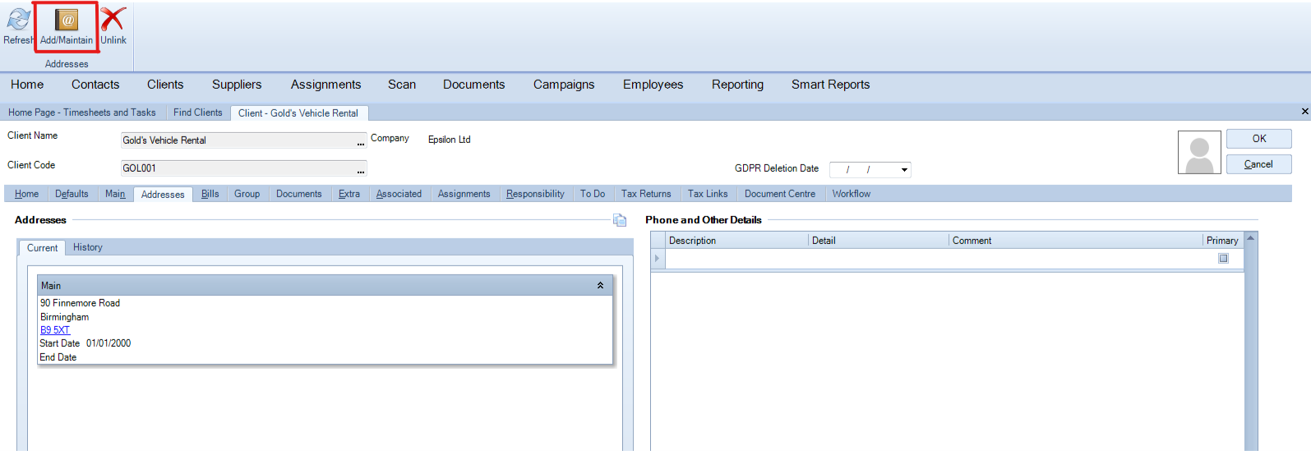Screen dimensions: 1311x451
Task: Switch to Home Page - Timesheets and Tasks tab
Action: point(82,113)
